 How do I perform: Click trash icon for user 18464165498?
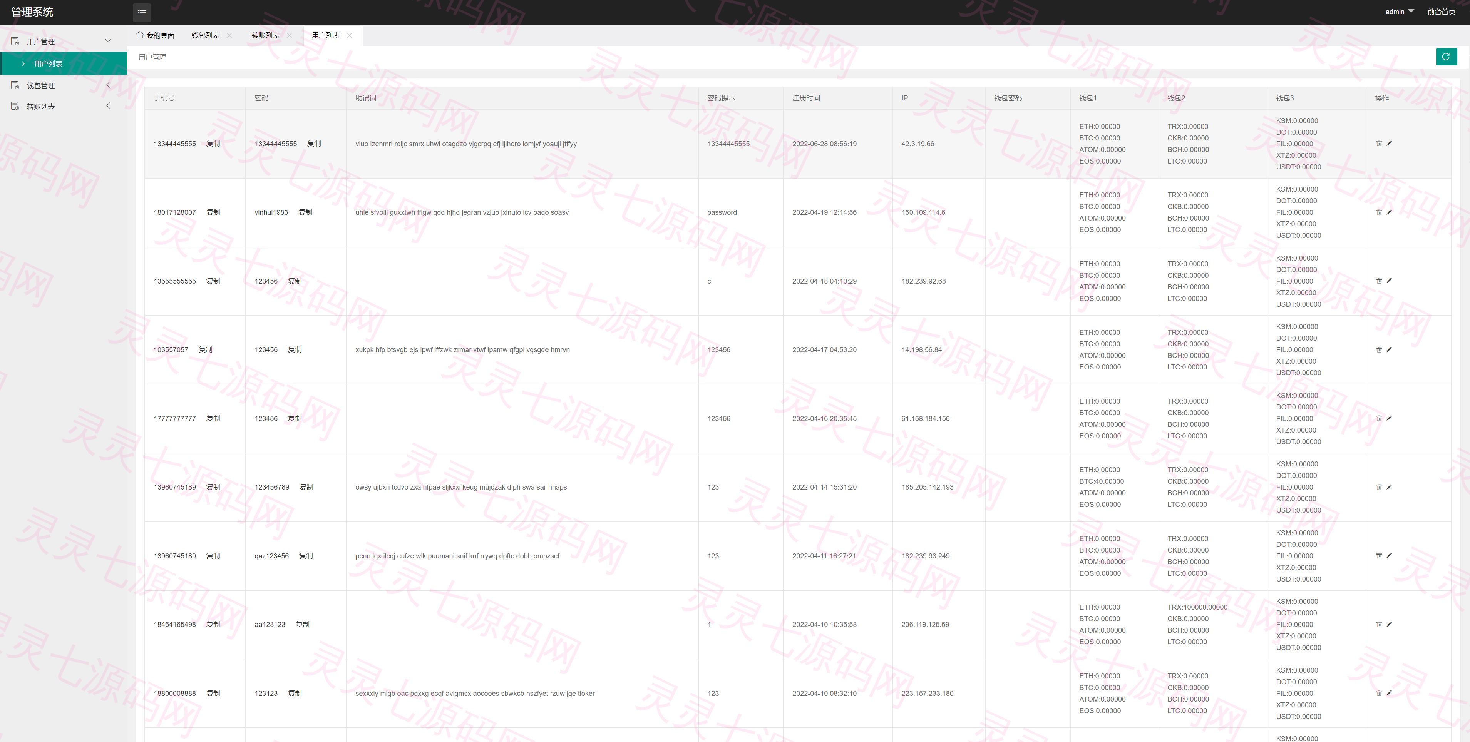[1379, 625]
